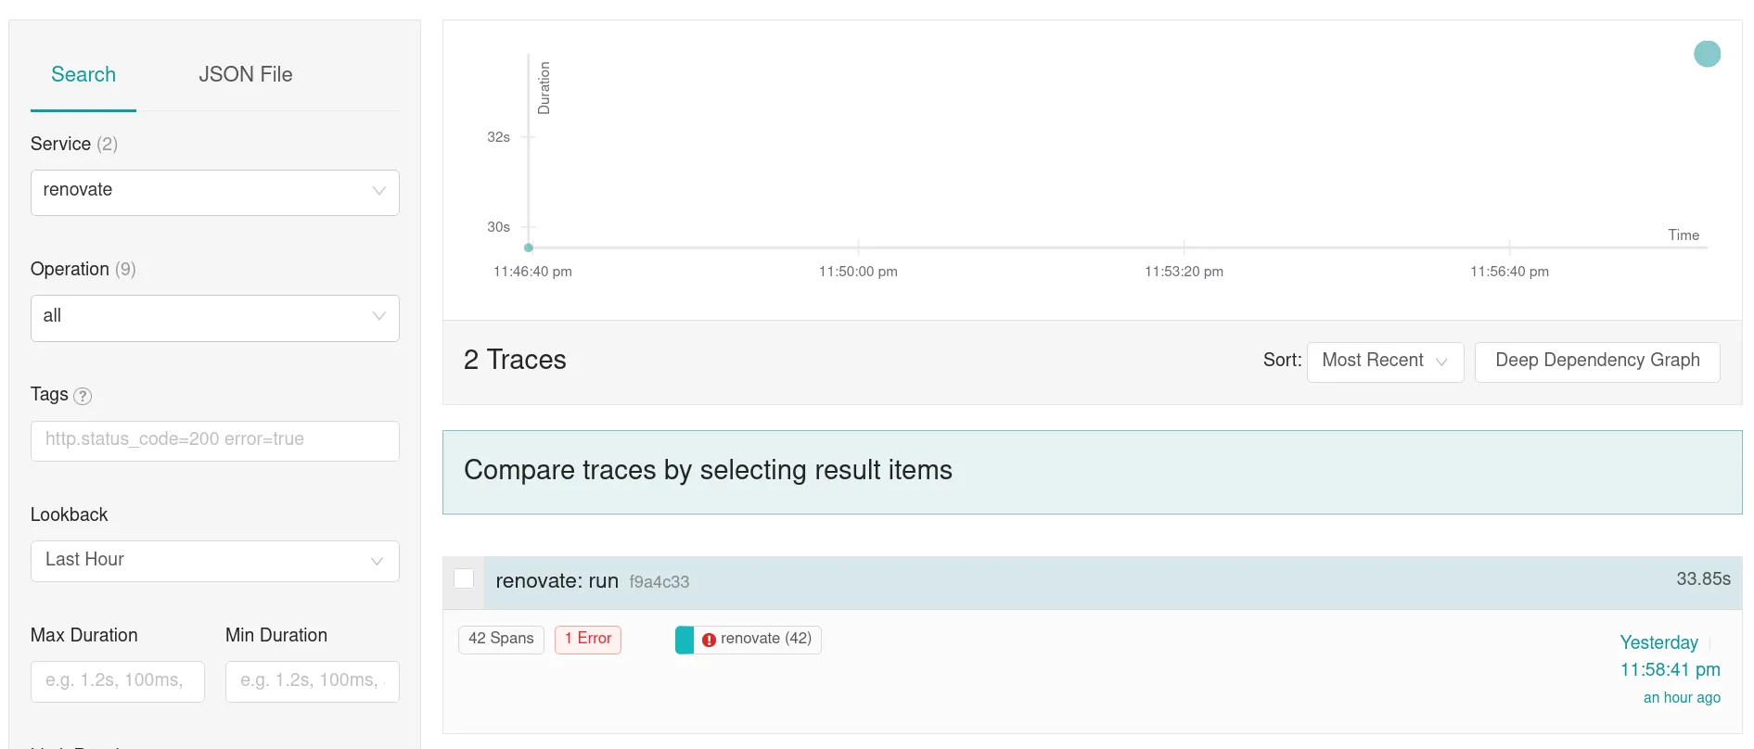Click the chevron arrow in the Service dropdown

pos(378,191)
